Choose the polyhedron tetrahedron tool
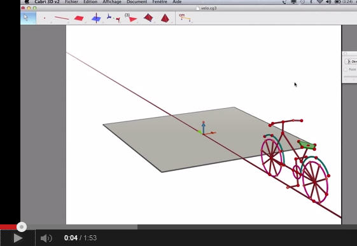This screenshot has height=246, width=357. (x=148, y=18)
